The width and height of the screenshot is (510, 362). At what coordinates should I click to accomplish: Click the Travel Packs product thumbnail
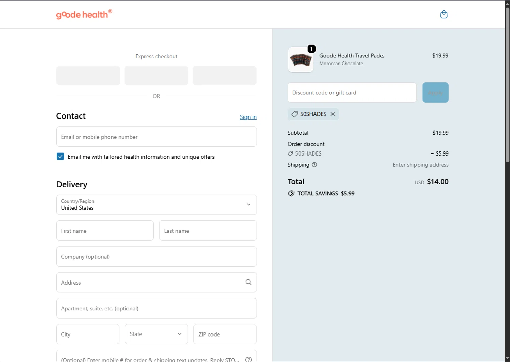click(x=301, y=59)
